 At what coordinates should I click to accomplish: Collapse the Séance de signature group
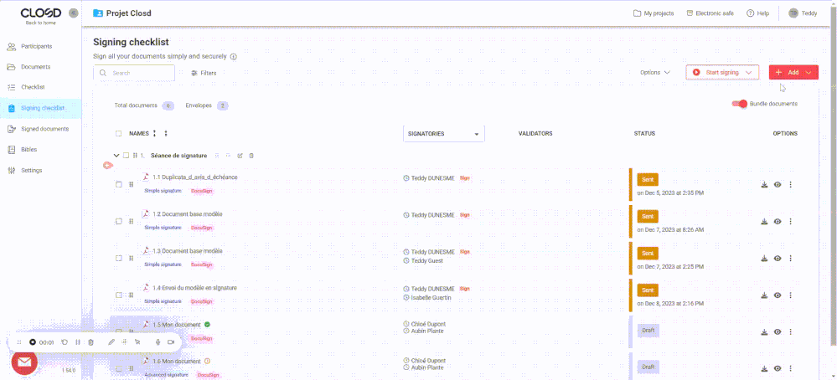116,156
